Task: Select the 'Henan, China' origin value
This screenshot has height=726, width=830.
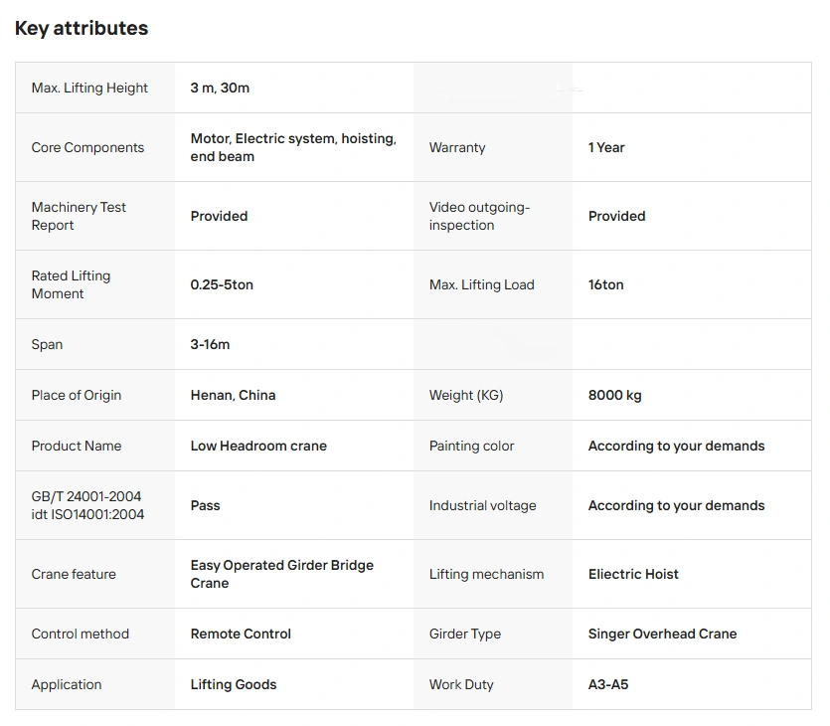Action: click(233, 395)
